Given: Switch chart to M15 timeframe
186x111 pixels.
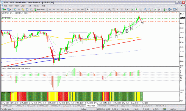Looking at the screenshot, I should click(x=58, y=9).
